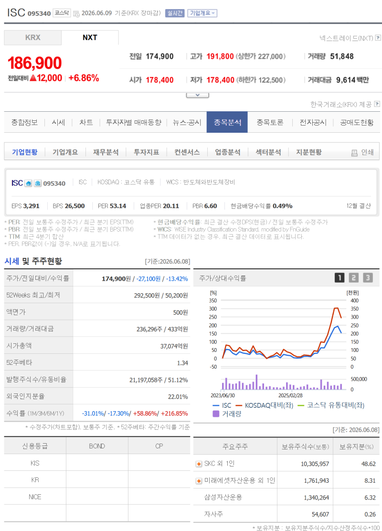The image size is (382, 531).
Task: Click the calendar icon beside the date
Action: (76, 13)
